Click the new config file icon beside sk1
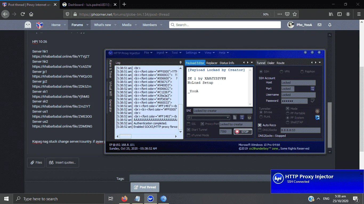The height and width of the screenshot is (204, 364). pyautogui.click(x=235, y=117)
